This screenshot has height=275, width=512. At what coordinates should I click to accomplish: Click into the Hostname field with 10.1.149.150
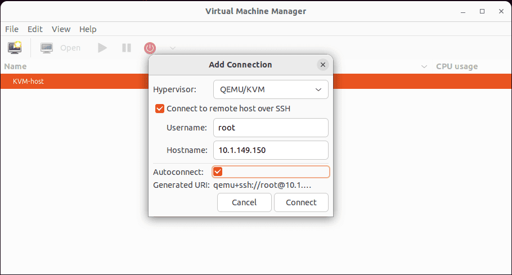coord(271,150)
